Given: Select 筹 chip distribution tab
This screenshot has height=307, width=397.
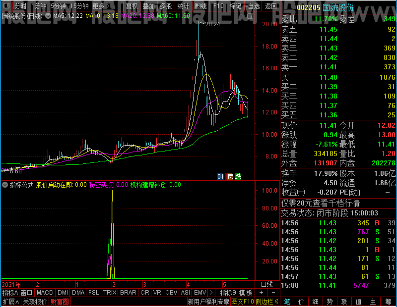Looking at the screenshot, I should (388, 302).
